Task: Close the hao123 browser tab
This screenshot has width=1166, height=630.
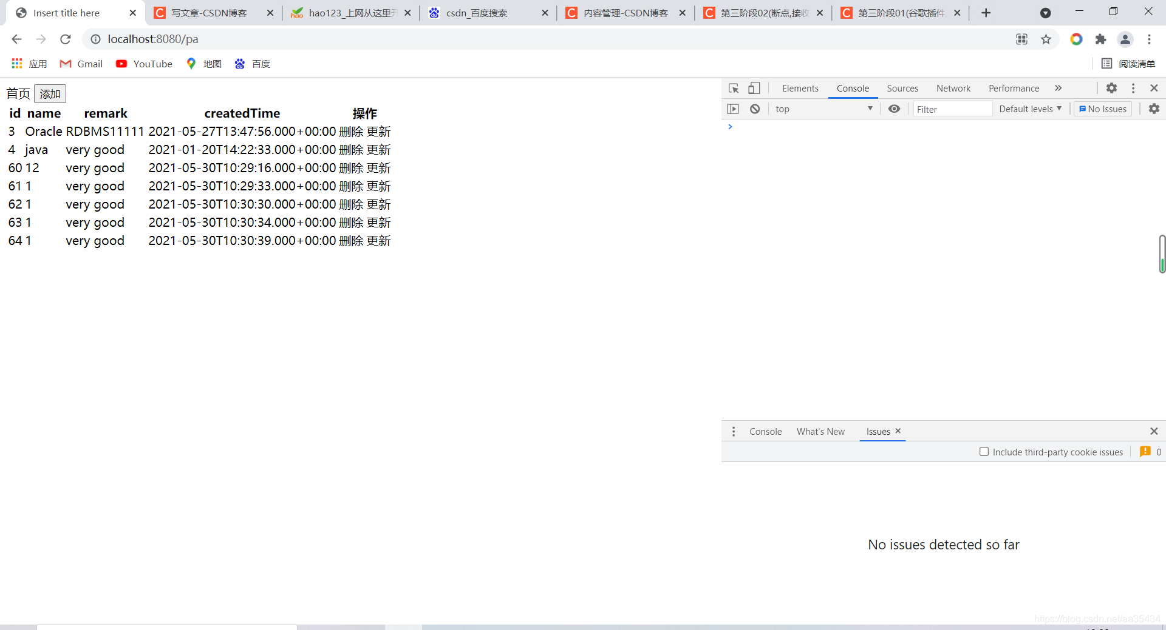Action: [x=407, y=13]
